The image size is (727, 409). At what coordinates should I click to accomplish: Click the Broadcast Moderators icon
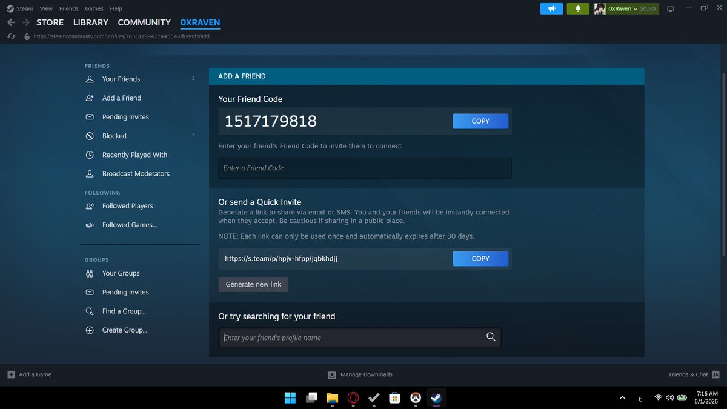(x=90, y=174)
